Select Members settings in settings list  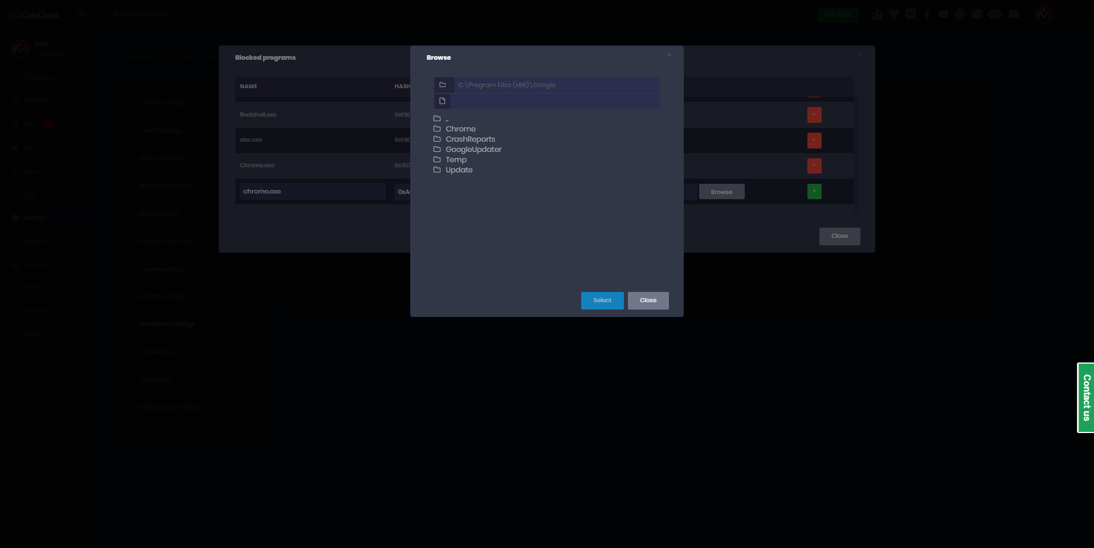tap(165, 186)
